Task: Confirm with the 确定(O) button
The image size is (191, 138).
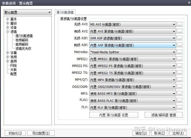Action: coord(141,133)
